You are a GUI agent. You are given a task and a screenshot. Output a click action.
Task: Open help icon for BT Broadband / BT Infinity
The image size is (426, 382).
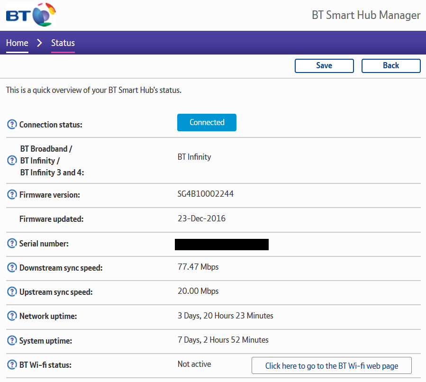(x=12, y=160)
